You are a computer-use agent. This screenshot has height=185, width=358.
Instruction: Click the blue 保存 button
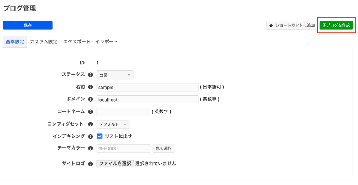28,25
